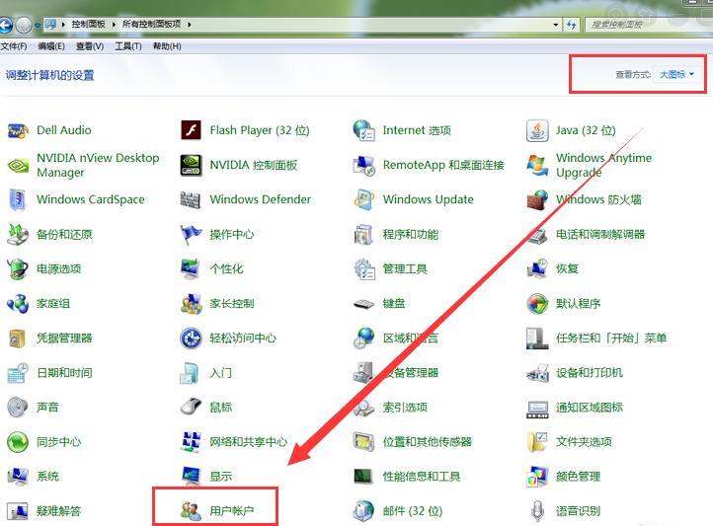
Task: Open the 编辑(E) menu
Action: tap(51, 46)
